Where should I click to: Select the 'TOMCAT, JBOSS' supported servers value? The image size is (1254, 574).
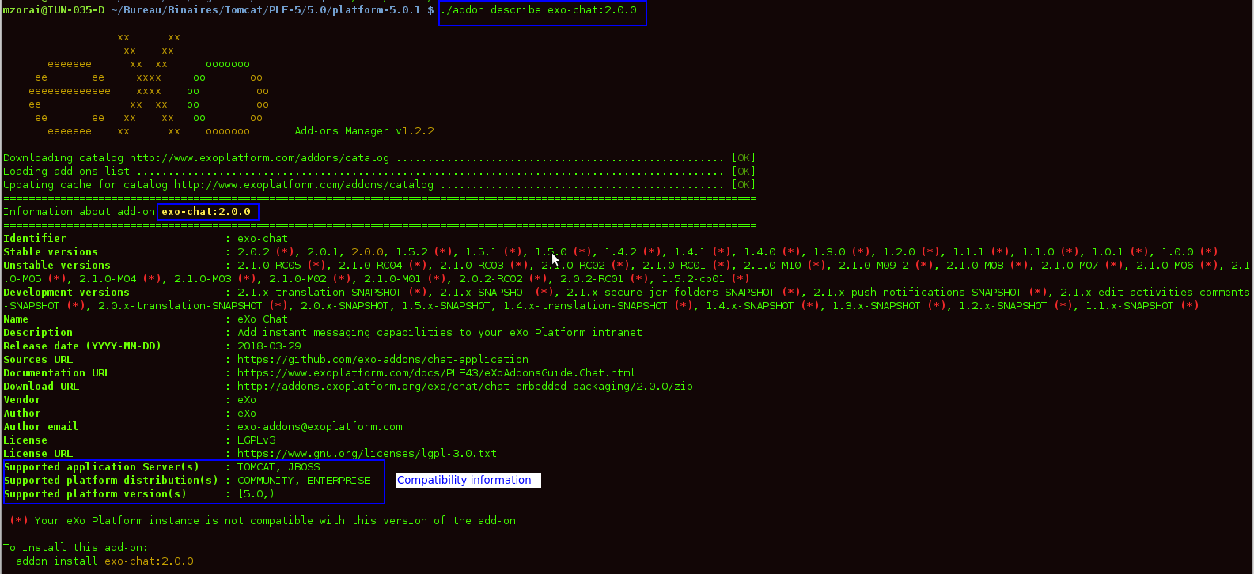[x=278, y=466]
